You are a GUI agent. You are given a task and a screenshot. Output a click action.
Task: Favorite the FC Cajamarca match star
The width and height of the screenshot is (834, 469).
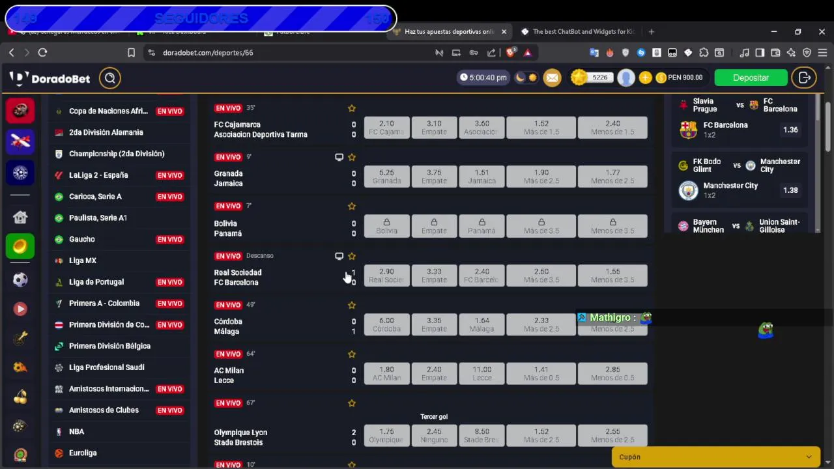tap(352, 108)
